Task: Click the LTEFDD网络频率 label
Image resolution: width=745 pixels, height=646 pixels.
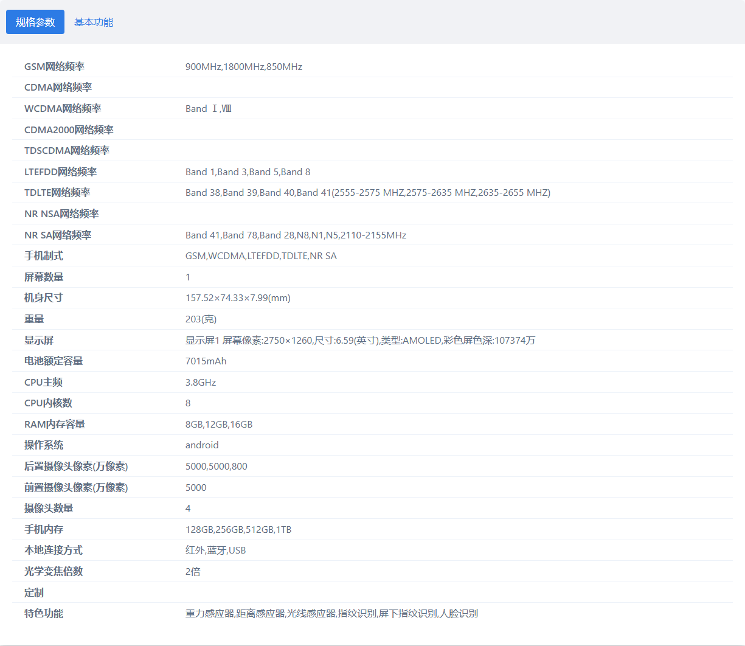Action: (x=61, y=172)
